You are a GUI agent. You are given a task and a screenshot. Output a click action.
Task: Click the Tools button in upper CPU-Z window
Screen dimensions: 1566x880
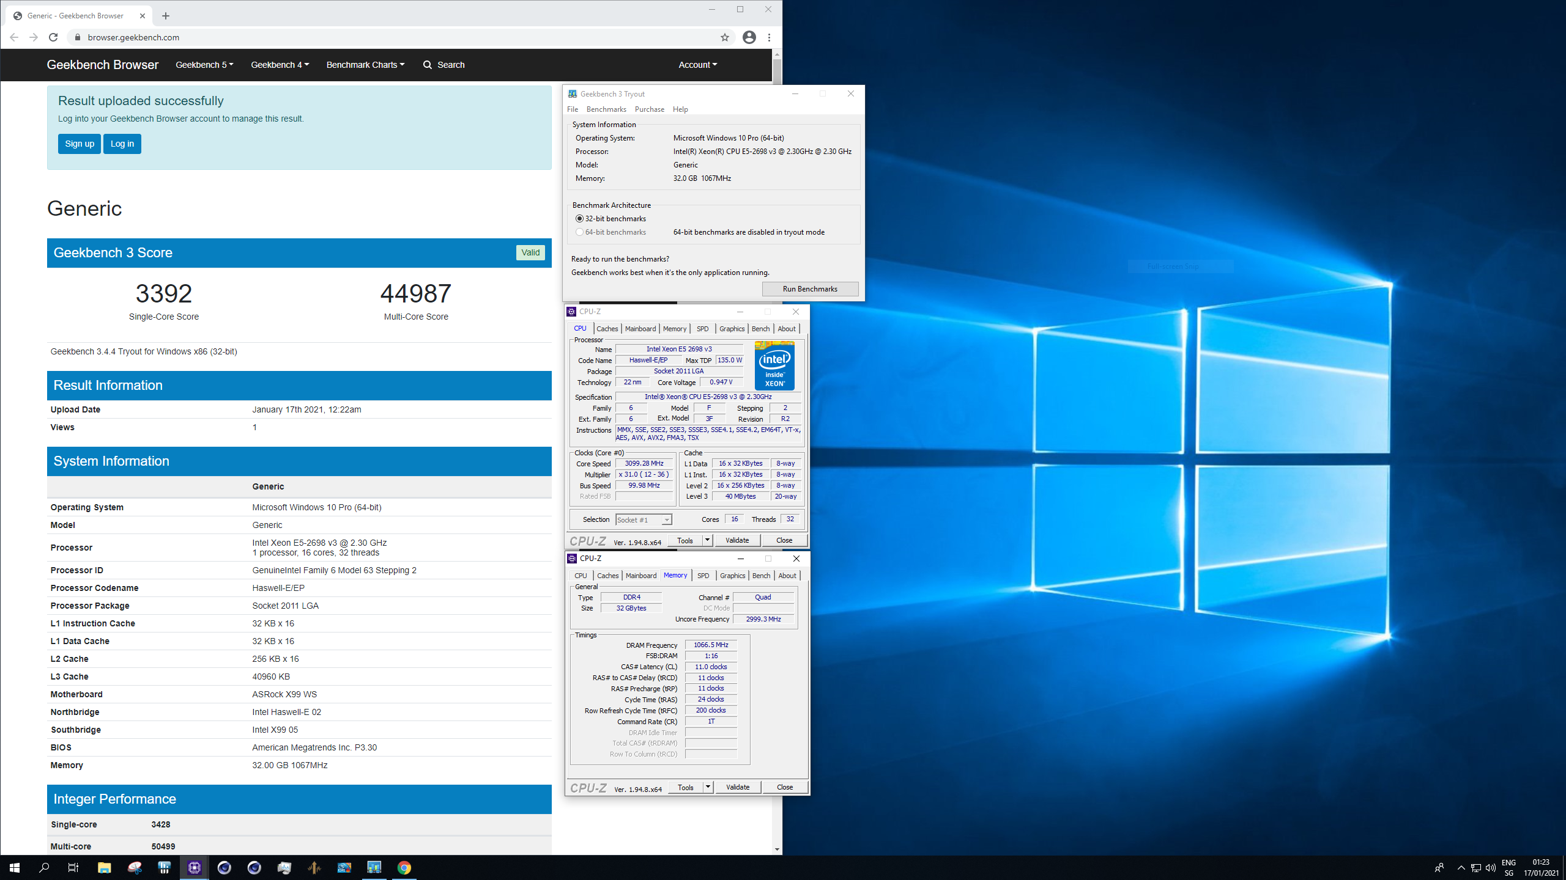[x=685, y=540]
